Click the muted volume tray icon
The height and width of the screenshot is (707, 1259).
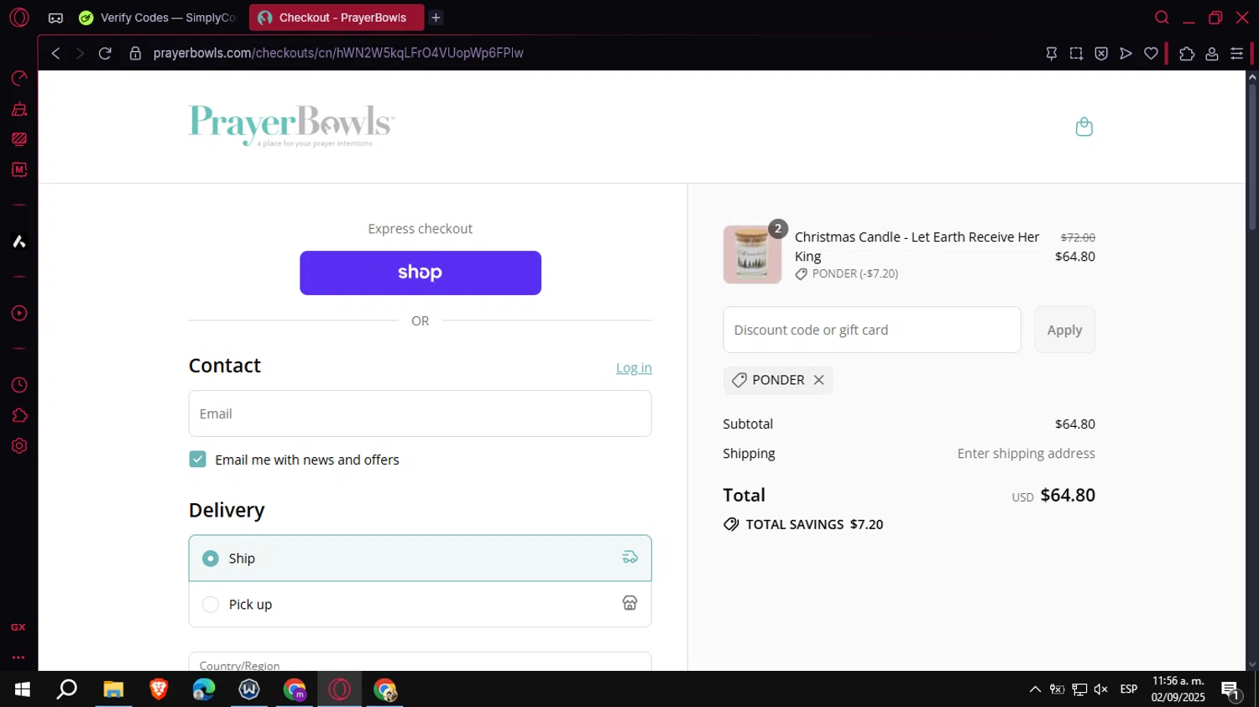1101,689
